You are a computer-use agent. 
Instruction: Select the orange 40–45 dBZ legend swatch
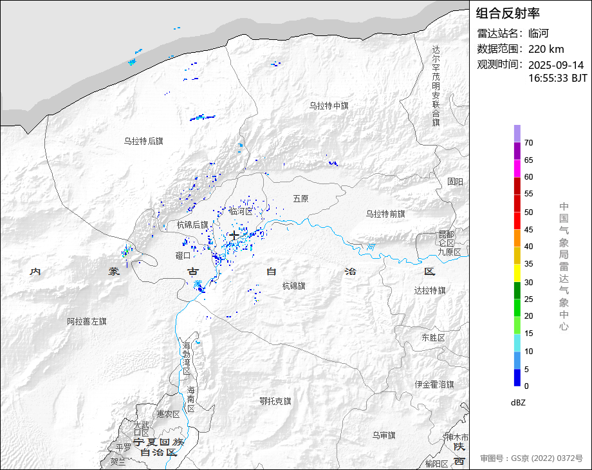tap(517, 238)
